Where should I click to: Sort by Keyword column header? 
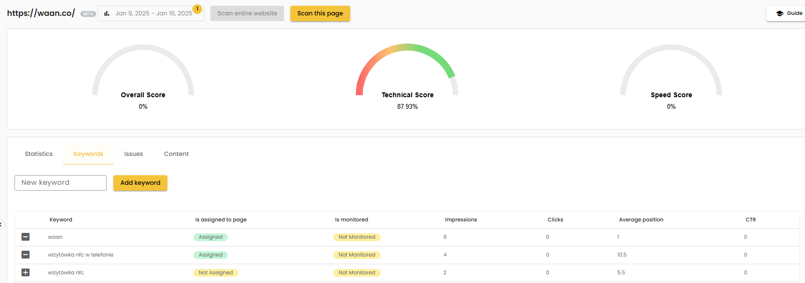click(x=61, y=219)
